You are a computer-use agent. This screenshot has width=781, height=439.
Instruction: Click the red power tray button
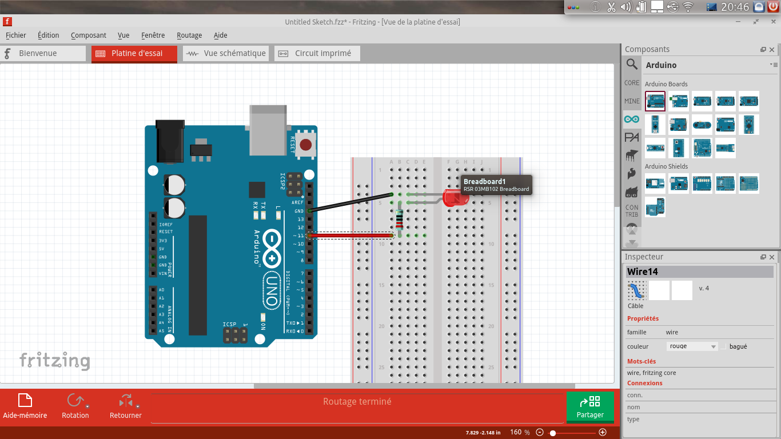coord(774,7)
